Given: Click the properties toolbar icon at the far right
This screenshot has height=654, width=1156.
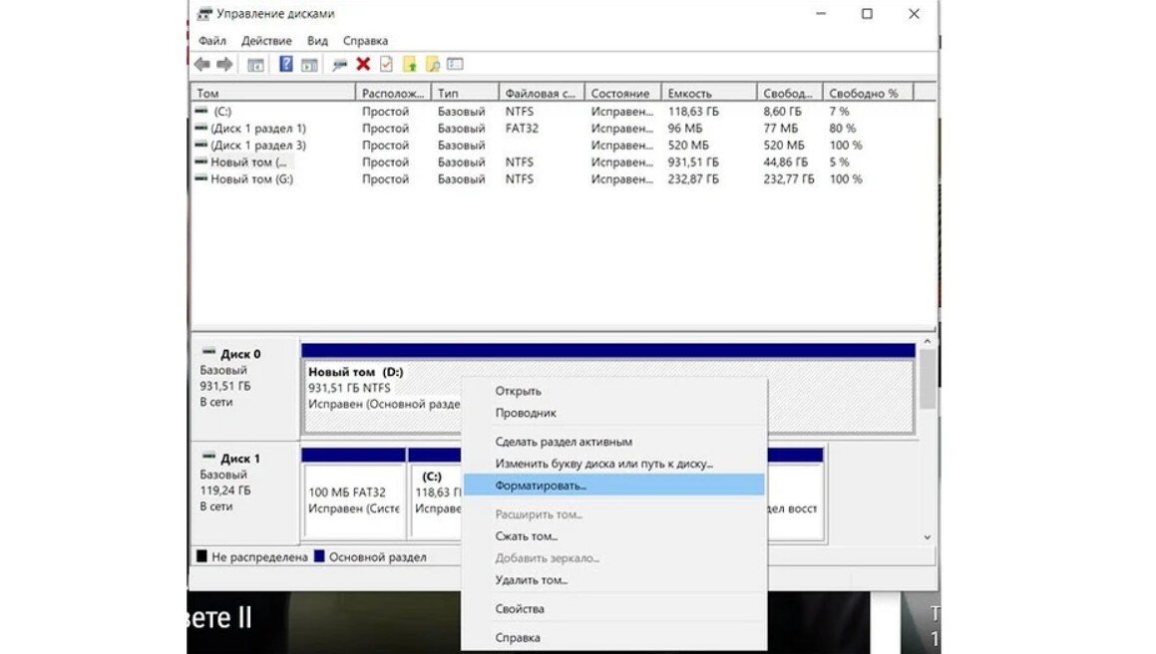Looking at the screenshot, I should tap(456, 63).
